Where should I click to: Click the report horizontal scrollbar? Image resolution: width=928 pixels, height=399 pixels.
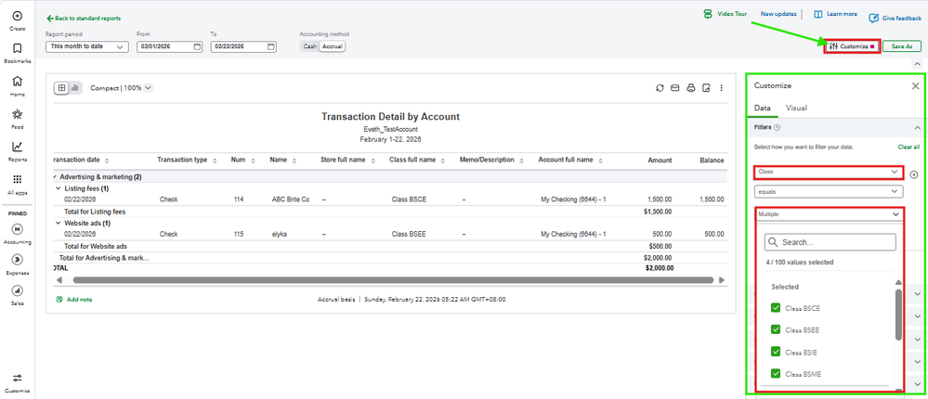click(392, 279)
